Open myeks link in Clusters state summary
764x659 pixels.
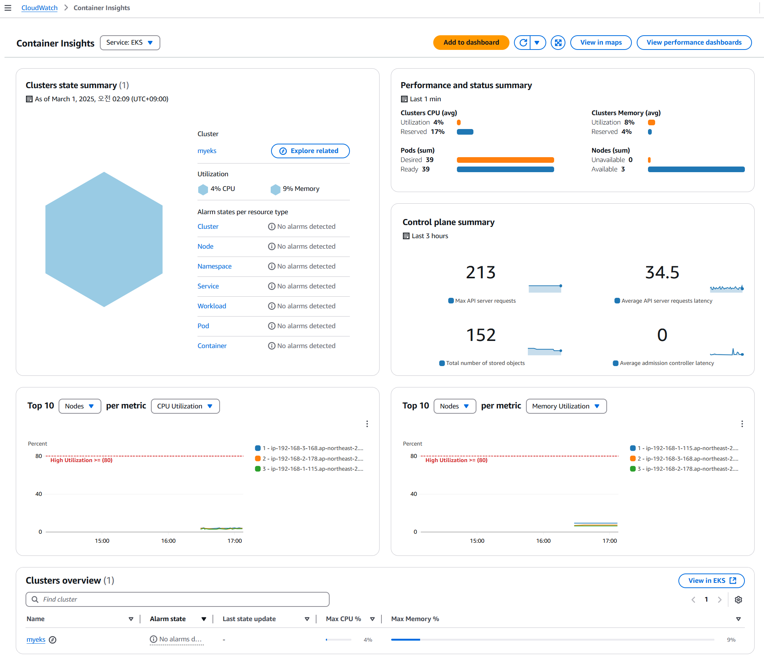(207, 151)
